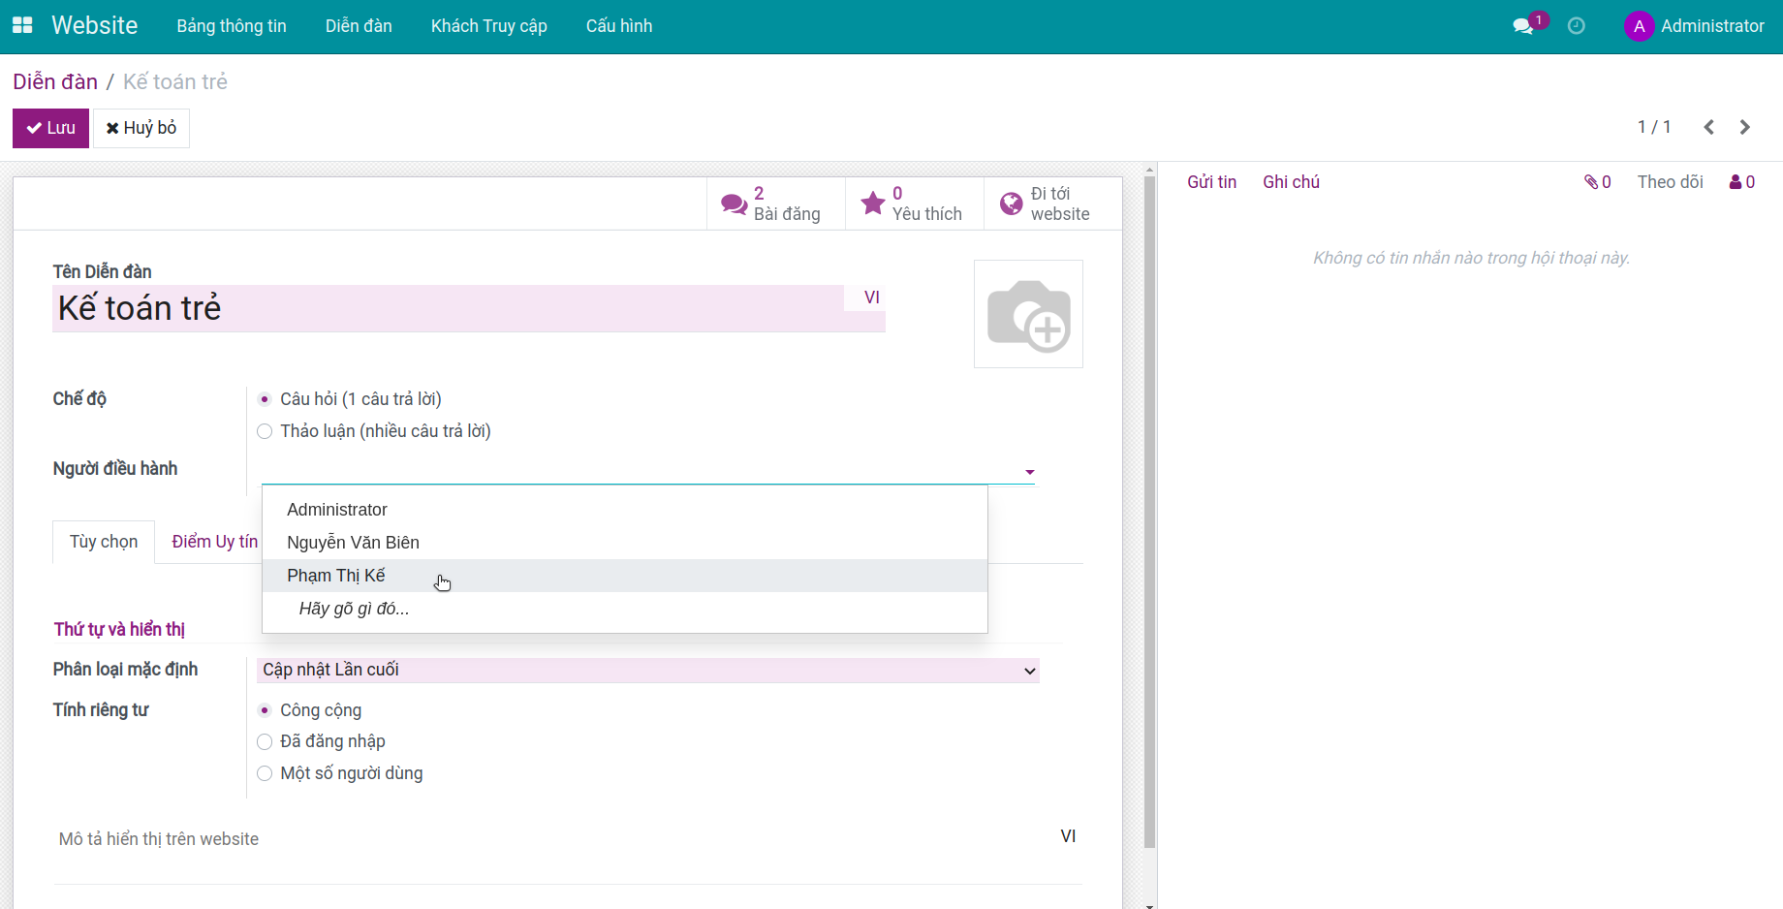Choose the Đã đăng nhập privacy option
The height and width of the screenshot is (909, 1783).
265,741
